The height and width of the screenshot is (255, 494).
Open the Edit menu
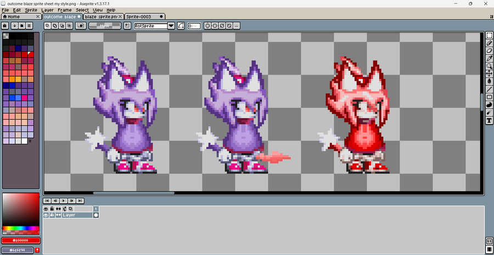16,10
